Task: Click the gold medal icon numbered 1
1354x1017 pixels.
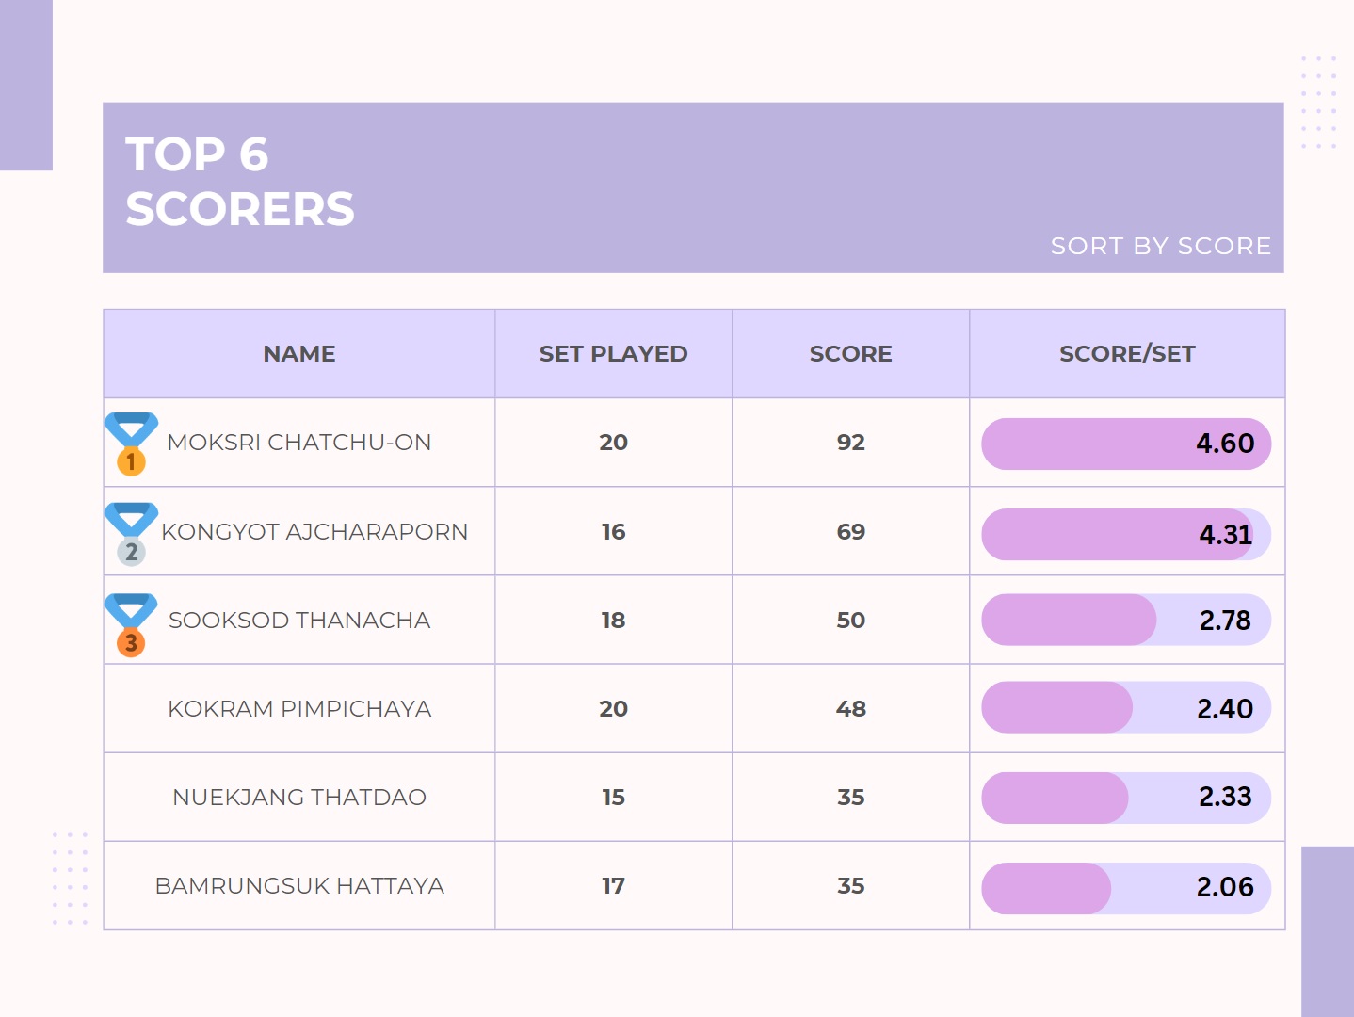Action: click(x=131, y=444)
